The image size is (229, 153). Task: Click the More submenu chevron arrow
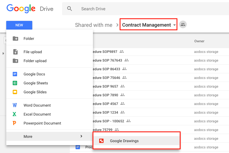[x=81, y=136]
